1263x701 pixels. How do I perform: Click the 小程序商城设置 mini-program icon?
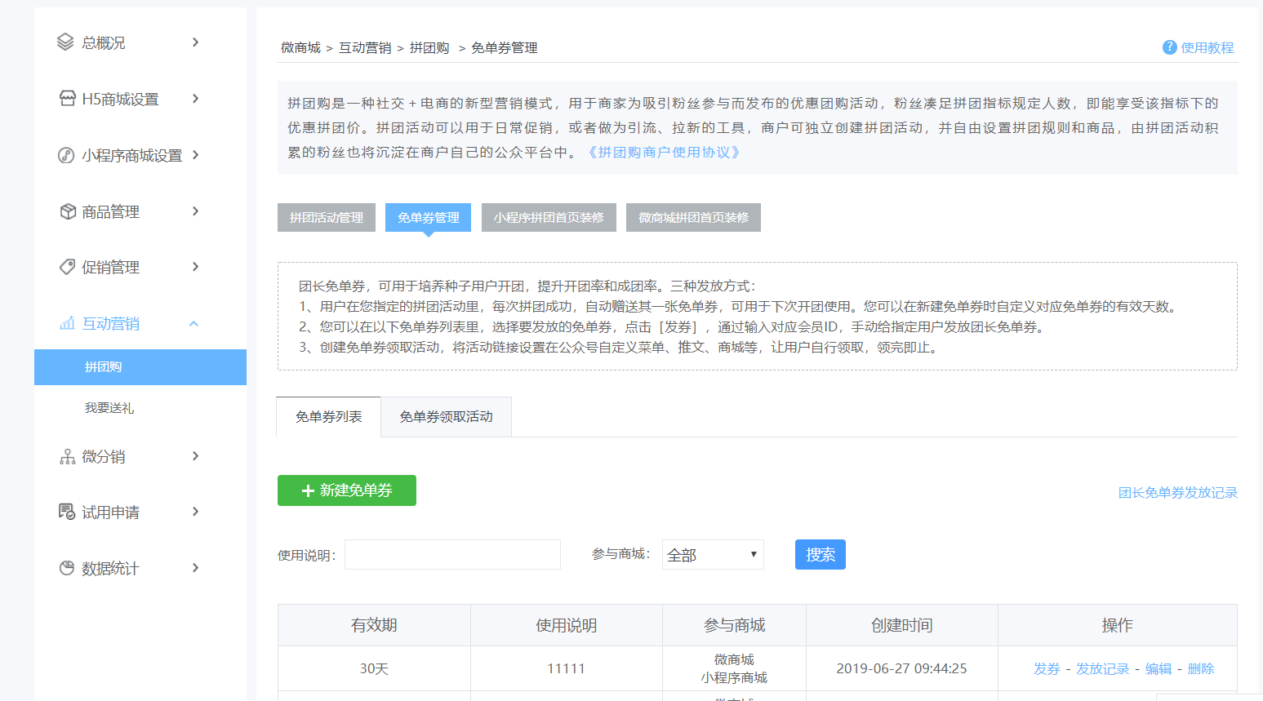coord(66,155)
